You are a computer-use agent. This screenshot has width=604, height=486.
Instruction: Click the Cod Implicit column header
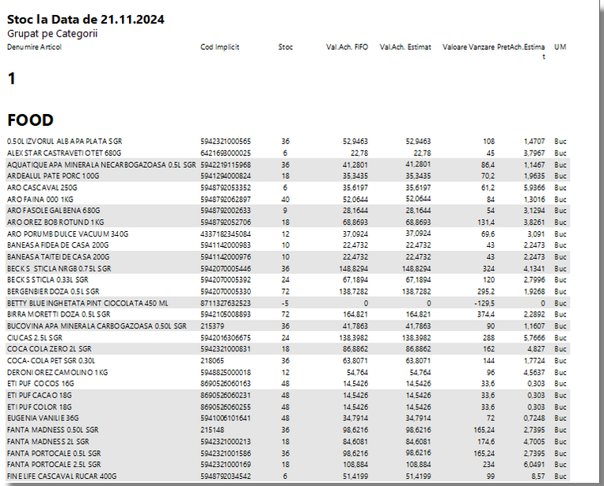[219, 47]
